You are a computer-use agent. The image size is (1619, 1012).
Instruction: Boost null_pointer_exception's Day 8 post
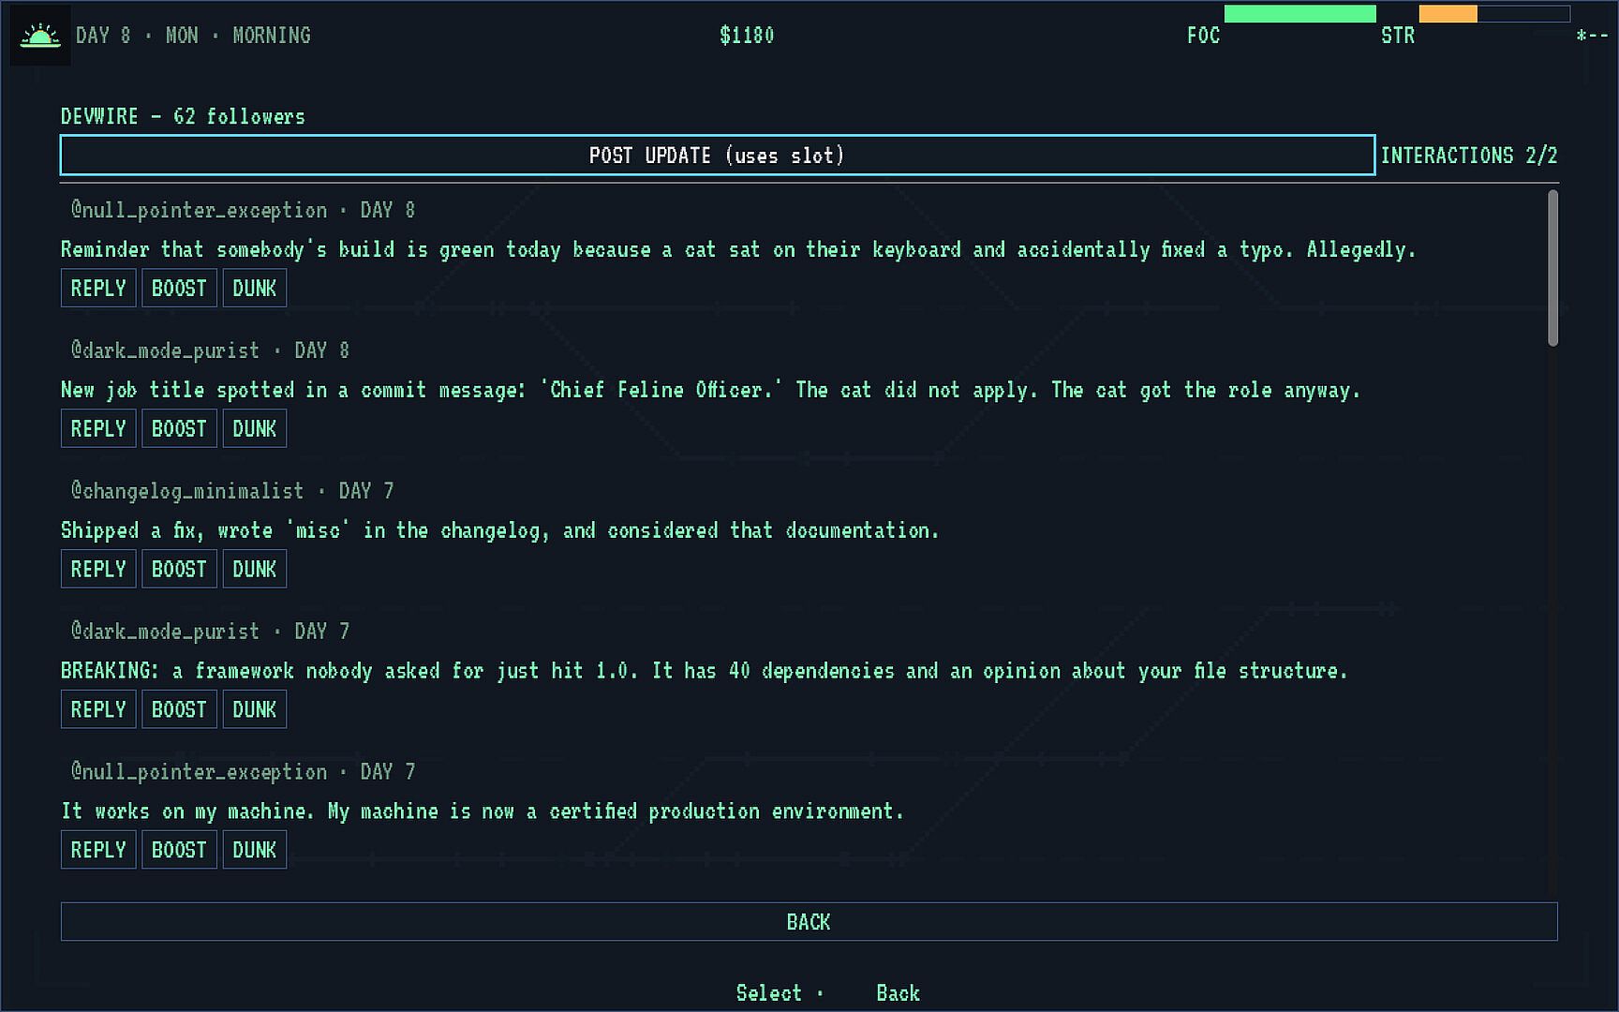[x=179, y=288]
